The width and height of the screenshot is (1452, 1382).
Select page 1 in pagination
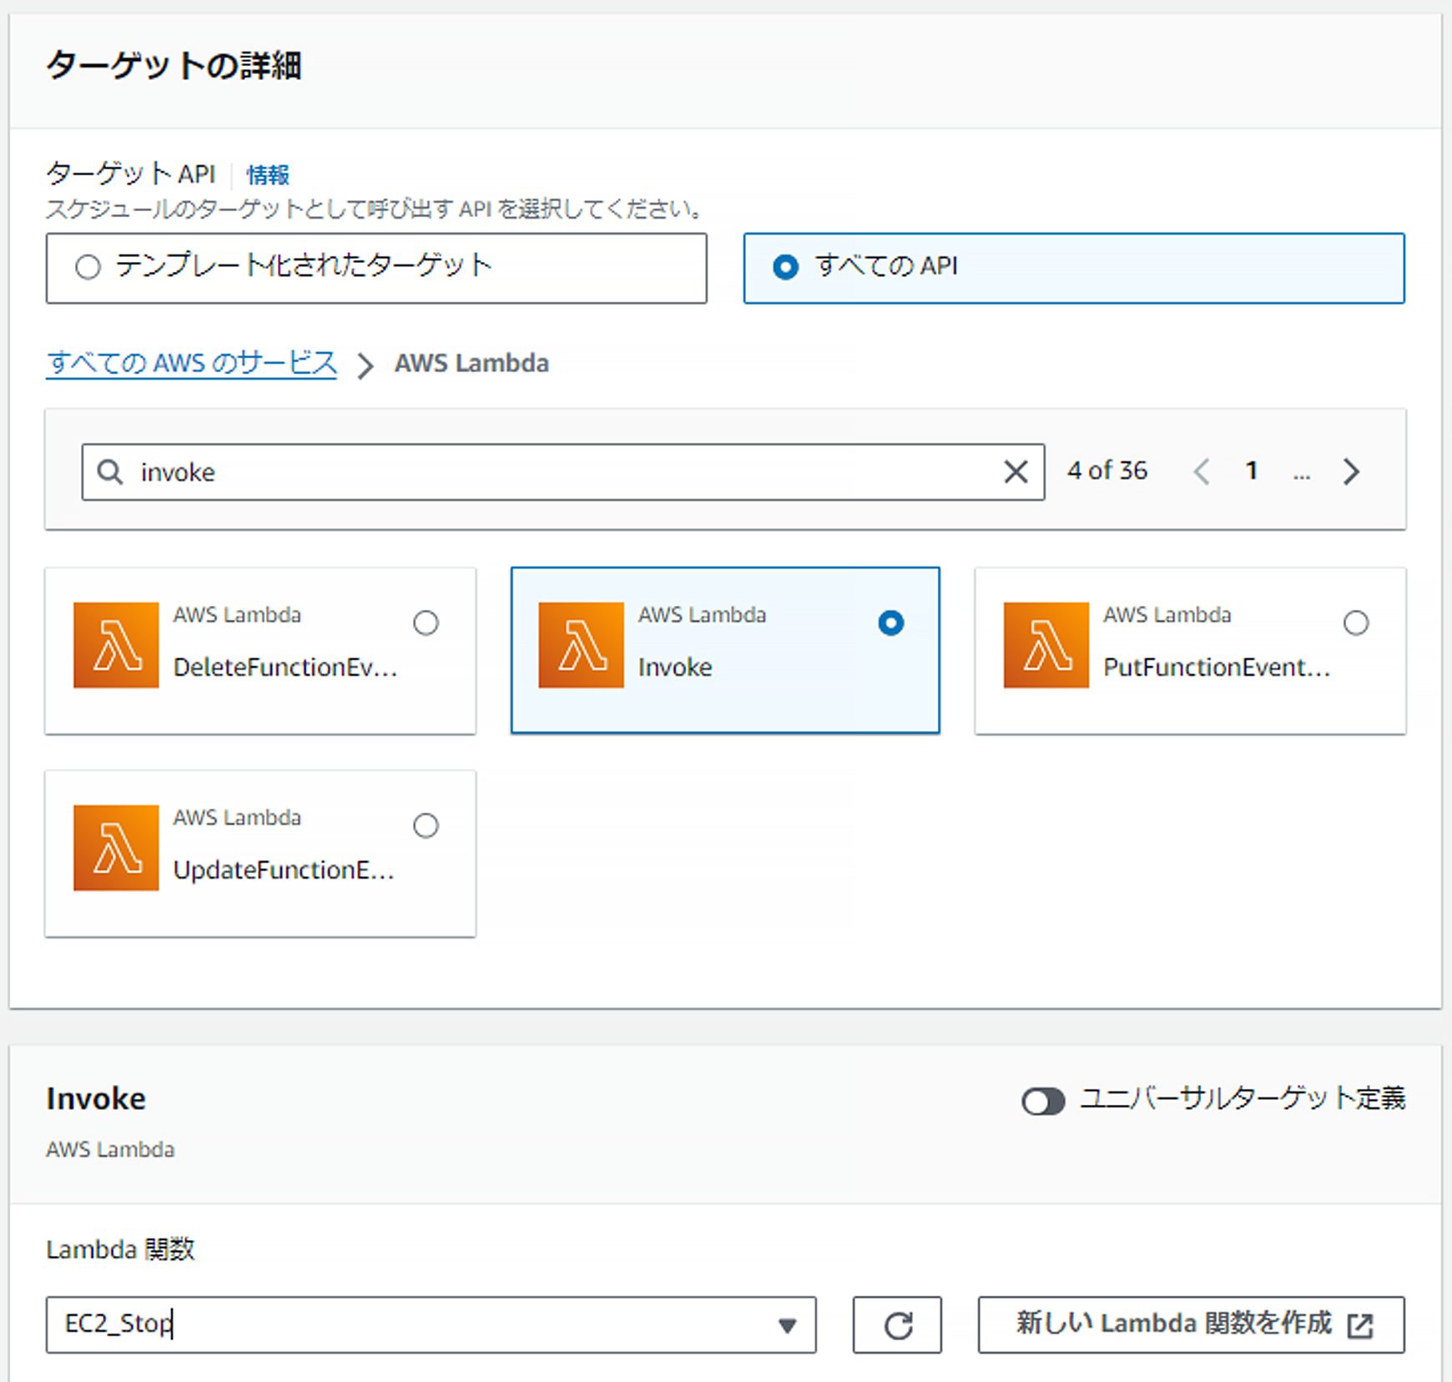(1252, 471)
